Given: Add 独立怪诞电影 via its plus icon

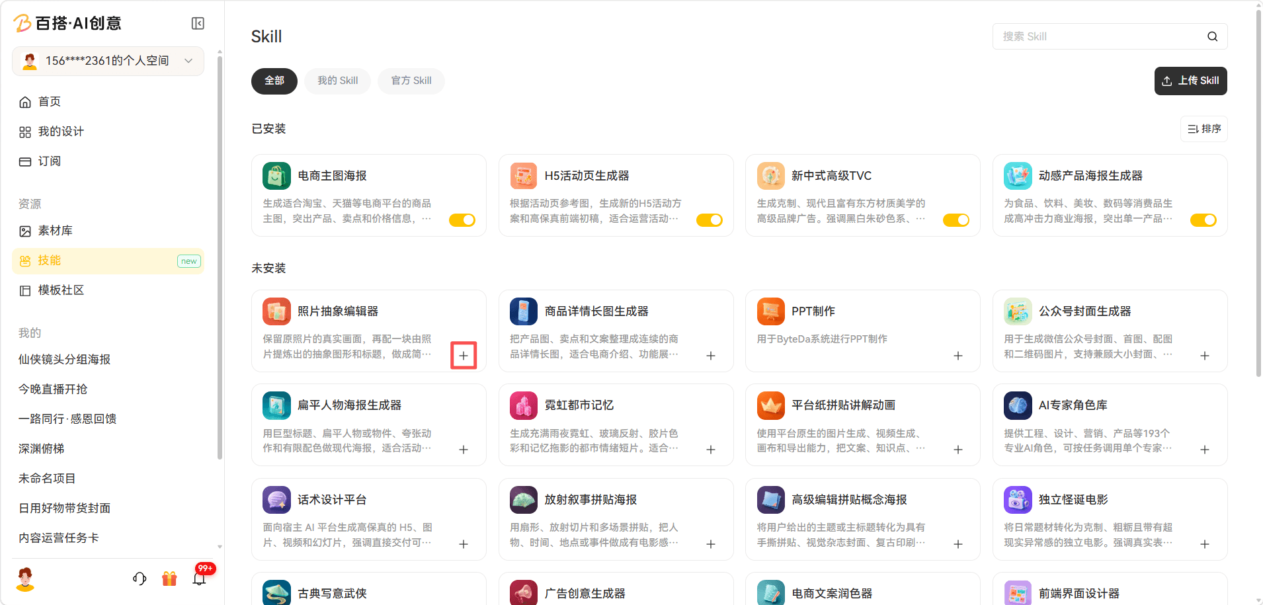Looking at the screenshot, I should 1205,544.
